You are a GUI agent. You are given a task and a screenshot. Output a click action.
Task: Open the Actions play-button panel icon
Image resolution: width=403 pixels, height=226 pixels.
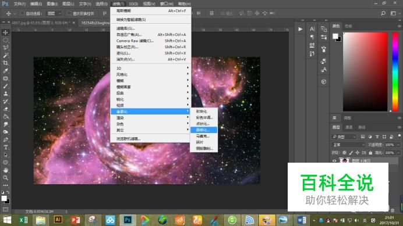pos(300,29)
